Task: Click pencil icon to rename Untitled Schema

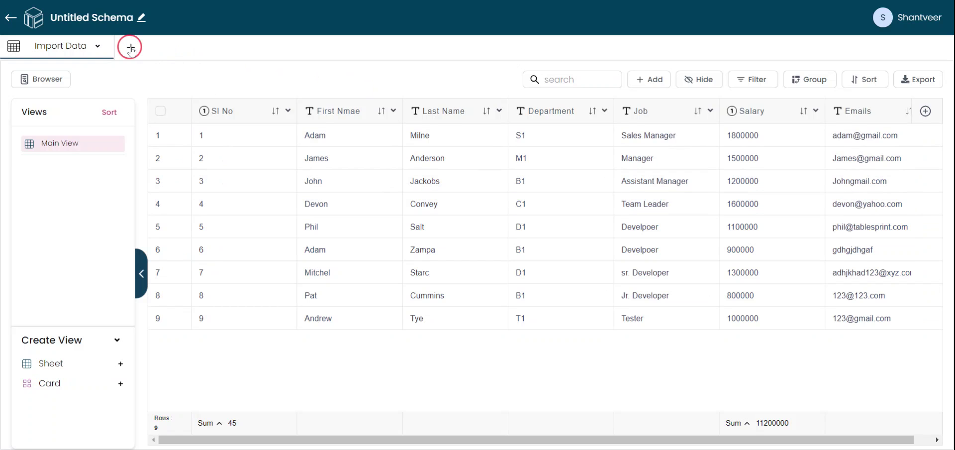Action: pyautogui.click(x=142, y=18)
